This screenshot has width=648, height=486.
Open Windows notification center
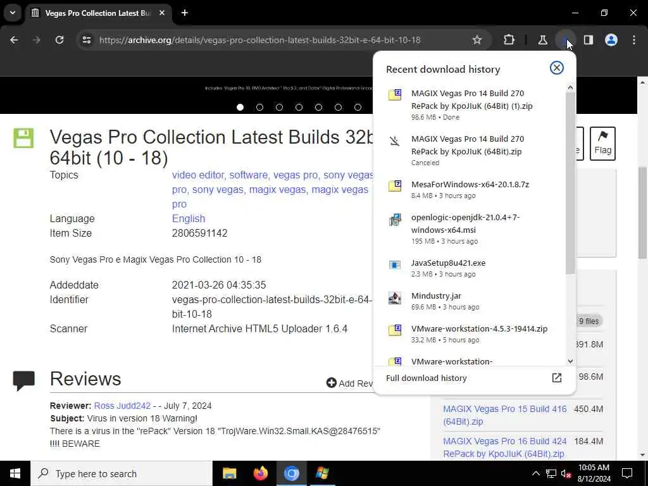coord(627,473)
